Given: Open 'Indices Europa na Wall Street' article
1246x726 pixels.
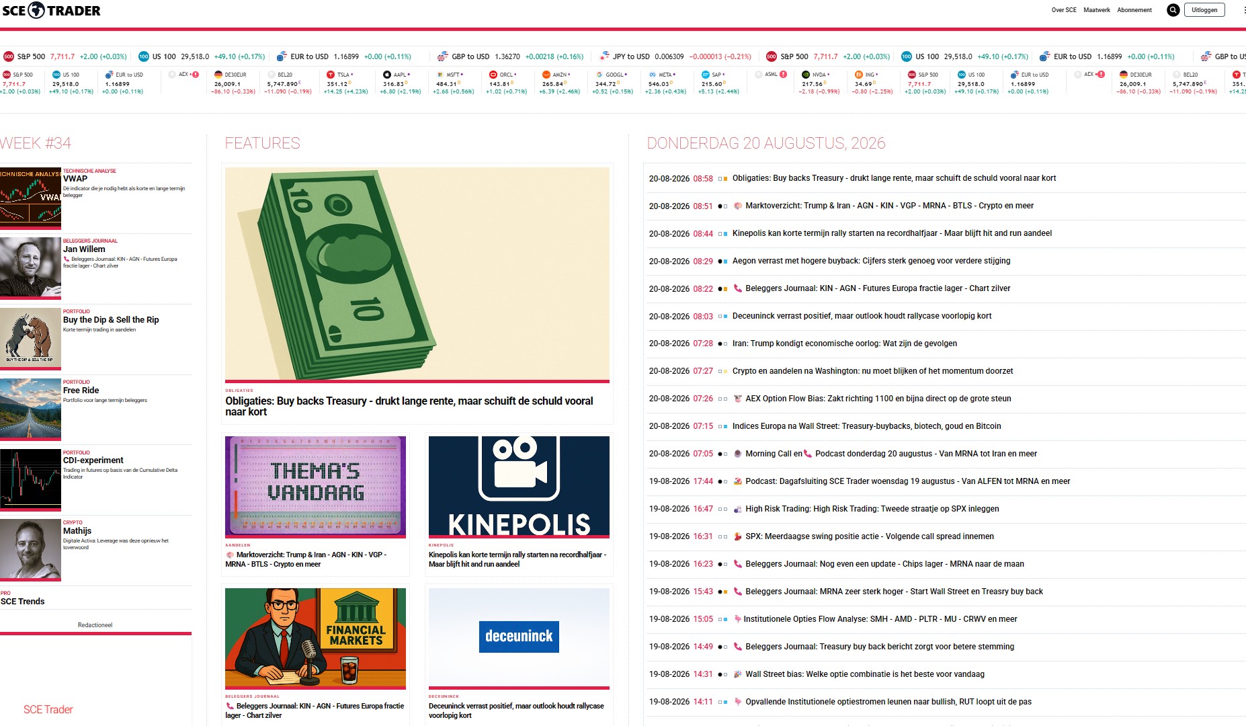Looking at the screenshot, I should pyautogui.click(x=866, y=426).
